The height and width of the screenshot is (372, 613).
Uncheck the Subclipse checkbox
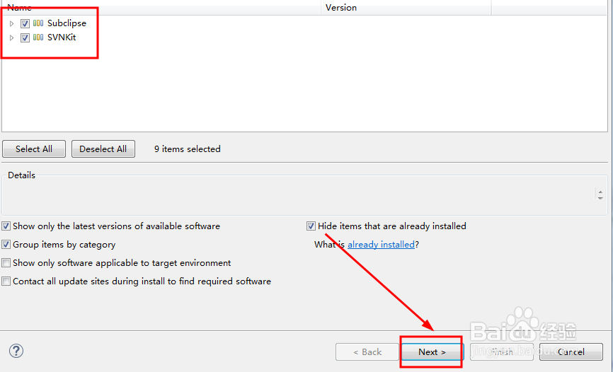coord(25,23)
